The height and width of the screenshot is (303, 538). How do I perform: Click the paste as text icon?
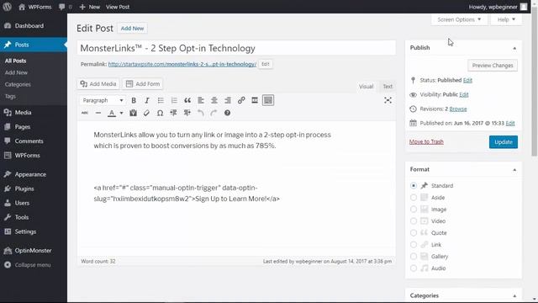coord(133,113)
